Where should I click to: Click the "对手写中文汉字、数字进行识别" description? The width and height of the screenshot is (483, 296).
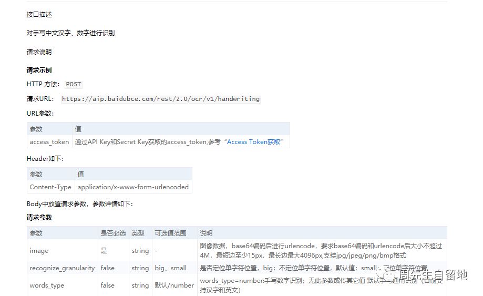click(x=70, y=33)
